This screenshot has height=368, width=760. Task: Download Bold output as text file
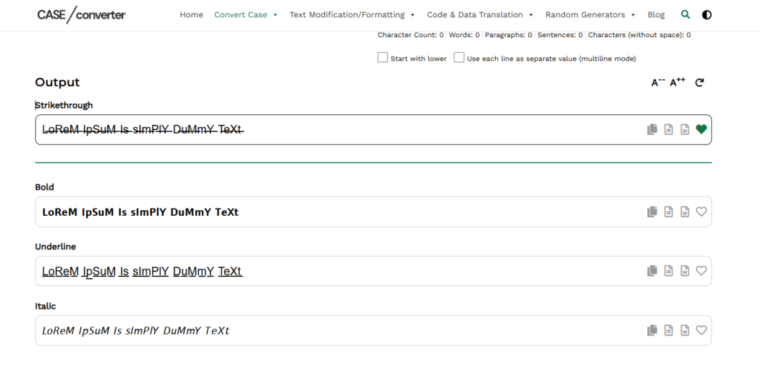tap(669, 211)
